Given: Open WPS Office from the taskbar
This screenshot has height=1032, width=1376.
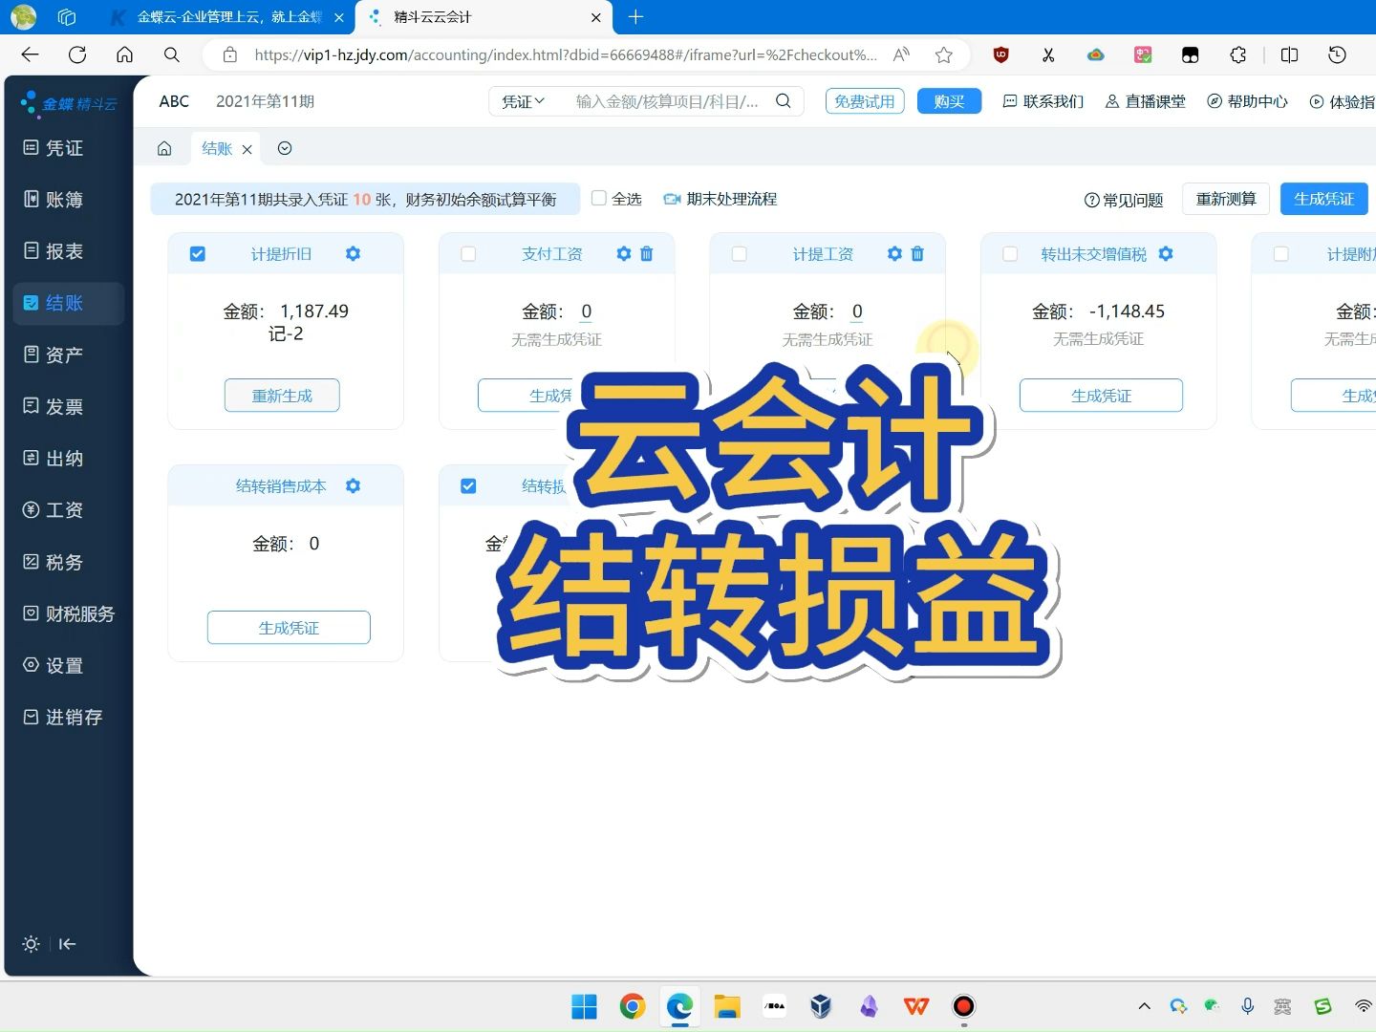Looking at the screenshot, I should (x=916, y=1006).
